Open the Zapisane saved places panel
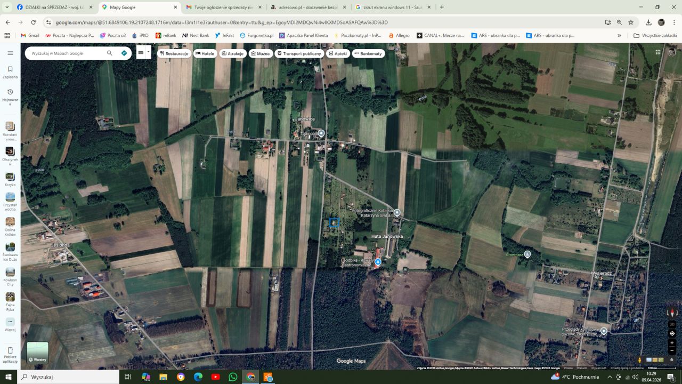The height and width of the screenshot is (384, 682). (10, 72)
